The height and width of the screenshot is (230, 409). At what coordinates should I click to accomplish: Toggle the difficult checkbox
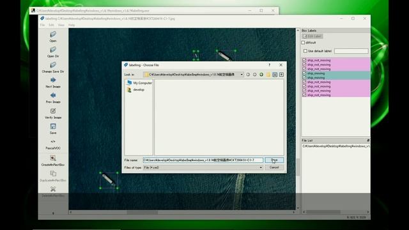pos(303,43)
